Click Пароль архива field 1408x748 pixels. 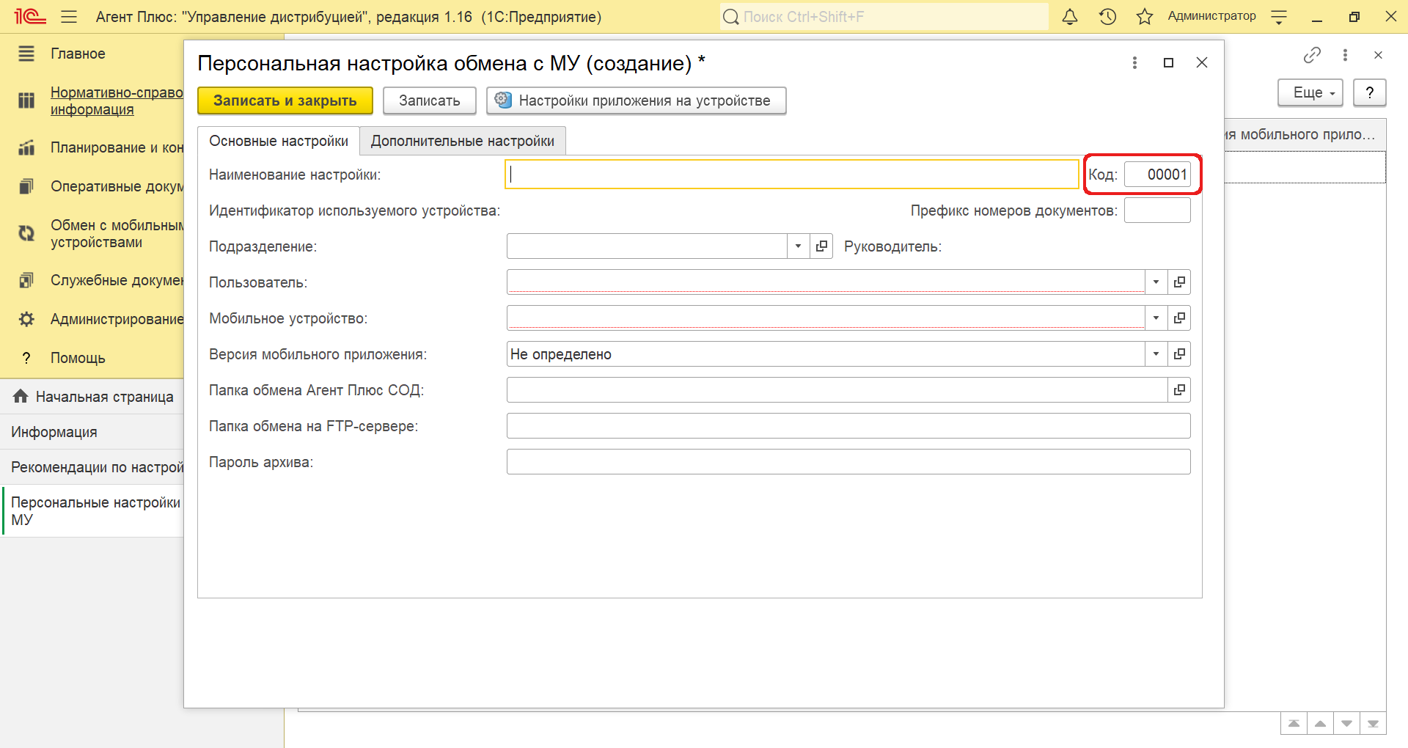click(x=848, y=462)
